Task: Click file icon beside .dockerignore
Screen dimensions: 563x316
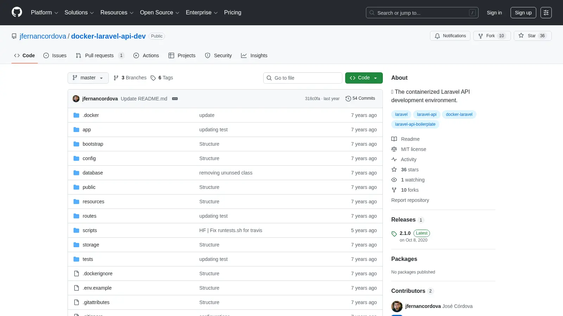Action: point(76,274)
